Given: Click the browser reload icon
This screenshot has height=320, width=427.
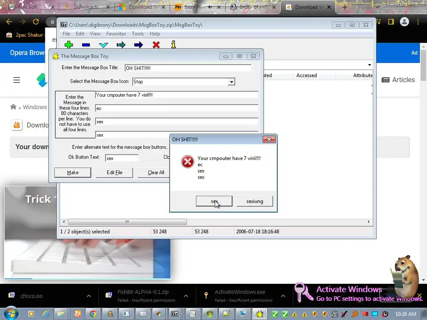Looking at the screenshot, I should (x=36, y=22).
